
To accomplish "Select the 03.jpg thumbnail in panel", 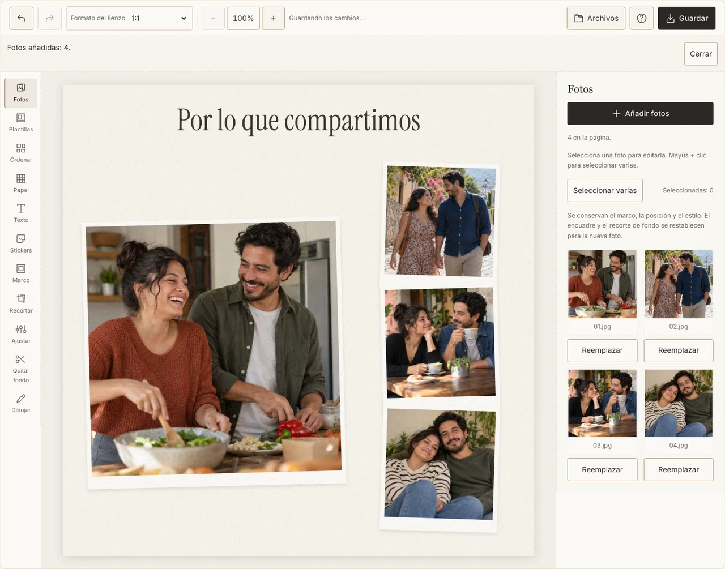I will coord(602,403).
